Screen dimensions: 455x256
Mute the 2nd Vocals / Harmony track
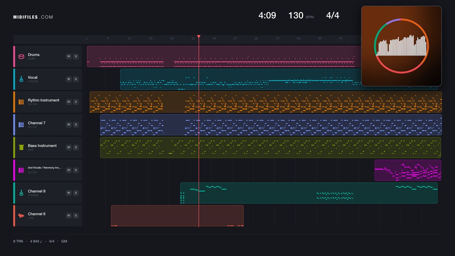69,170
